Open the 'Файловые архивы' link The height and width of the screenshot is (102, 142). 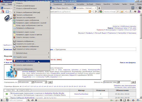129,26
